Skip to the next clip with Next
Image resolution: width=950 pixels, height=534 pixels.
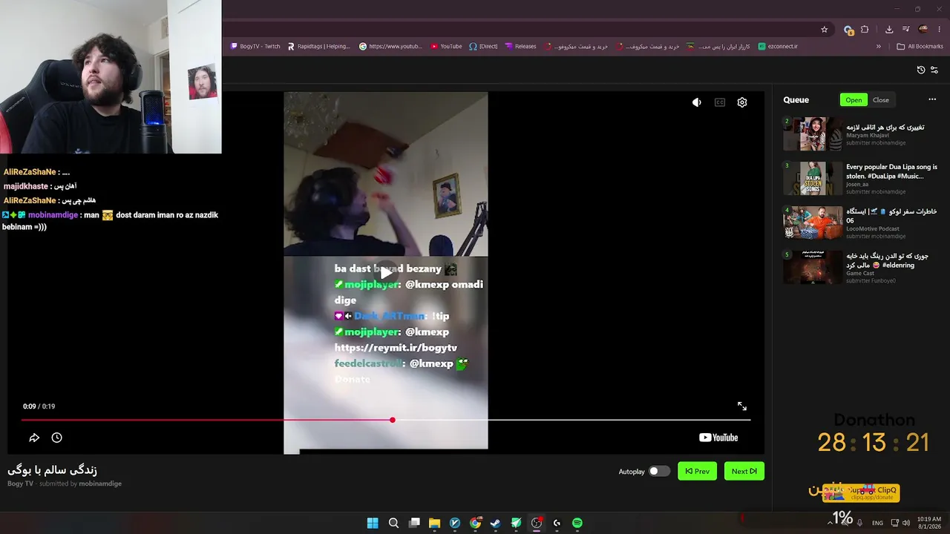[x=744, y=471]
